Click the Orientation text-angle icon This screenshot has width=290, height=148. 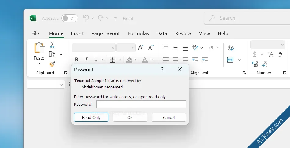(x=195, y=47)
